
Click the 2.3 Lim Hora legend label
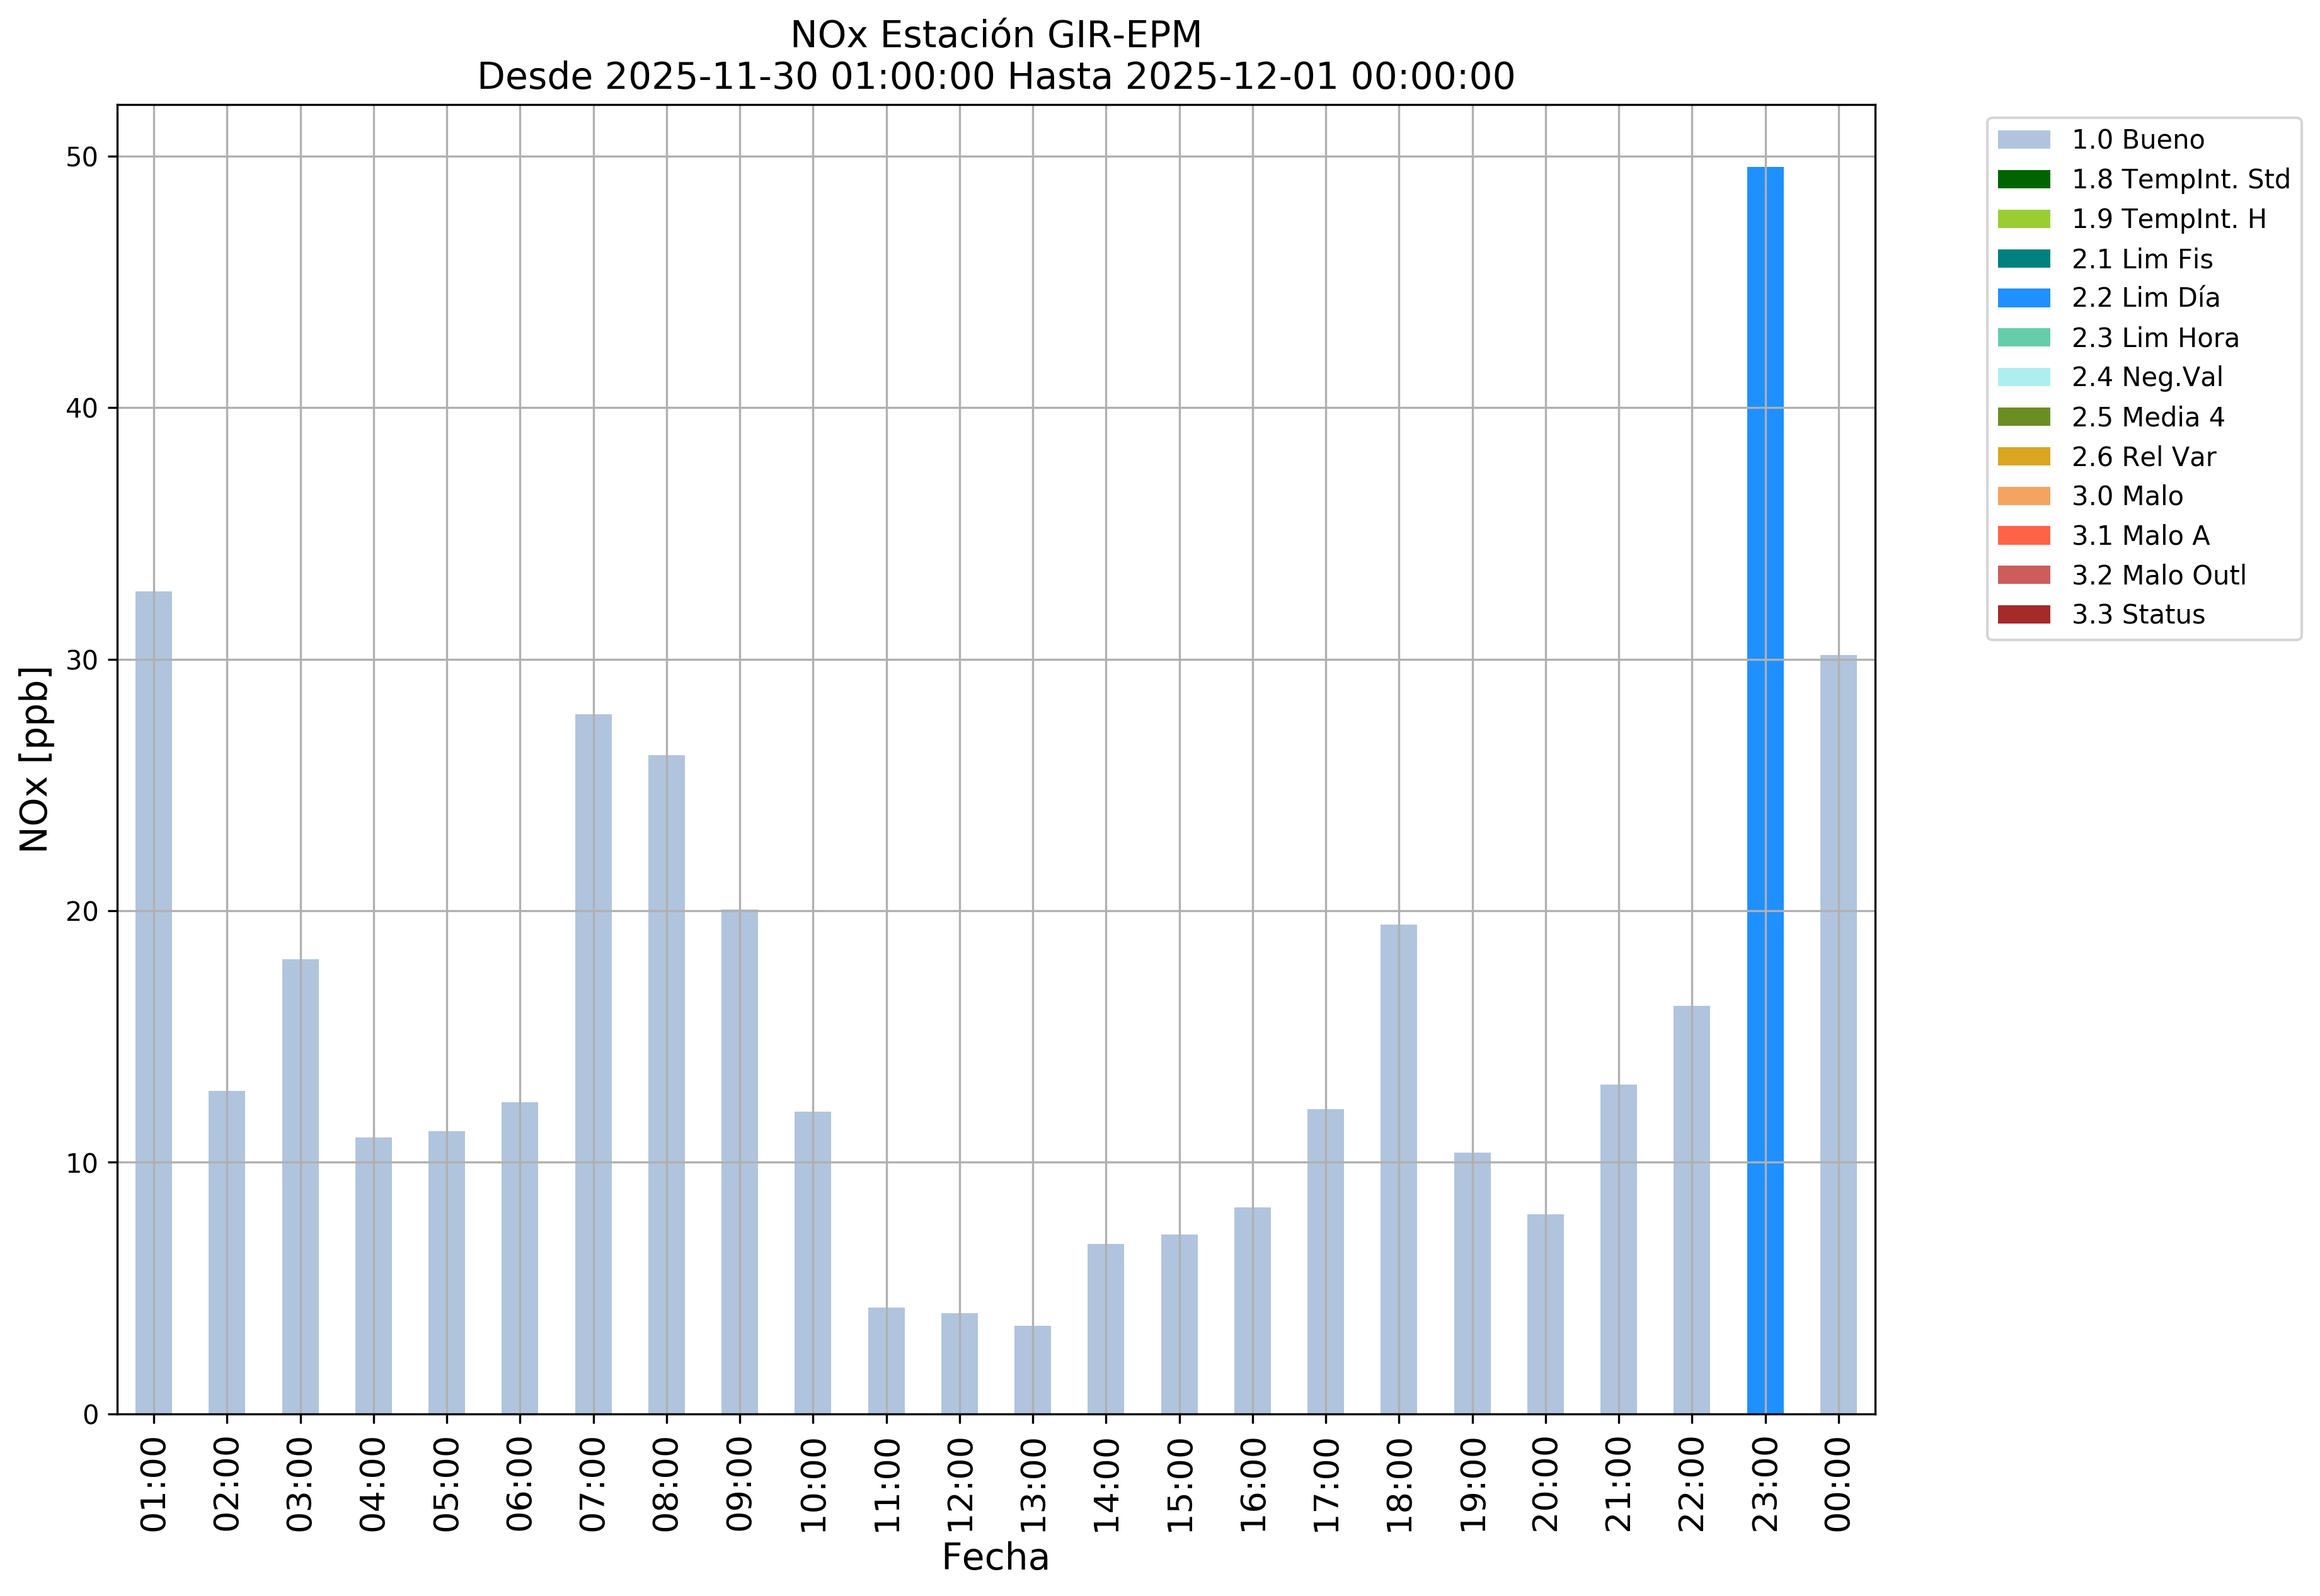click(2155, 338)
